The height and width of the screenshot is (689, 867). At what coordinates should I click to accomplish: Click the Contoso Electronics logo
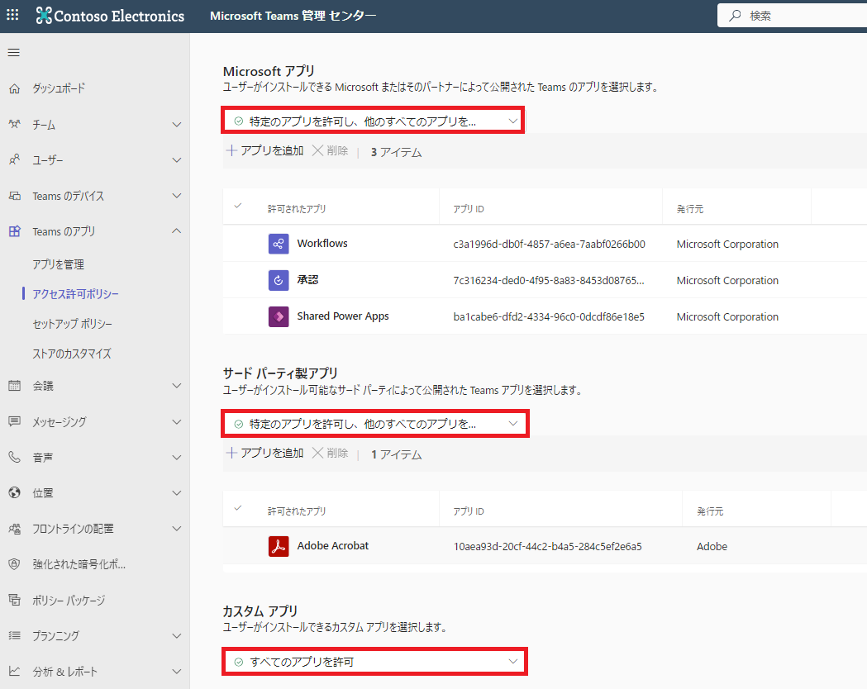pyautogui.click(x=110, y=16)
